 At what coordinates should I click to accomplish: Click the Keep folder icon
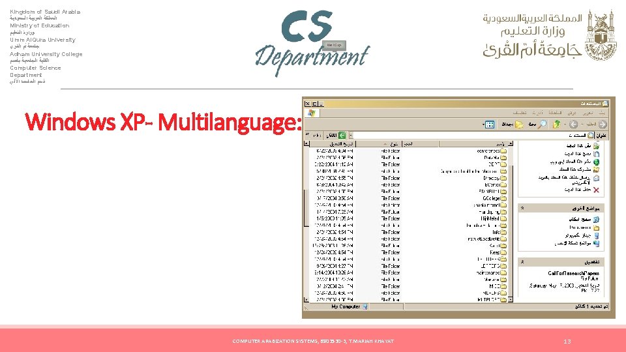pos(504,252)
